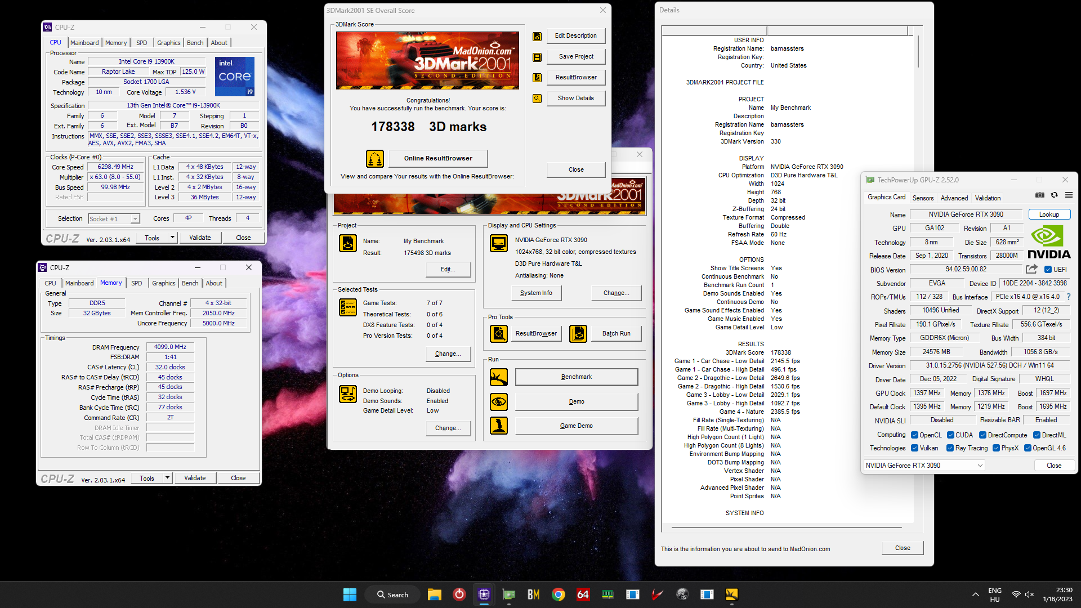Viewport: 1081px width, 608px height.
Task: Open CPU-Z from the taskbar
Action: pyautogui.click(x=484, y=594)
